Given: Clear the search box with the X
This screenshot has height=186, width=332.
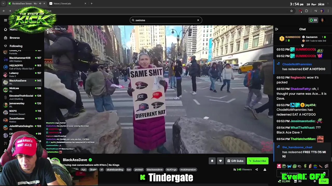Looking at the screenshot, I should [198, 20].
